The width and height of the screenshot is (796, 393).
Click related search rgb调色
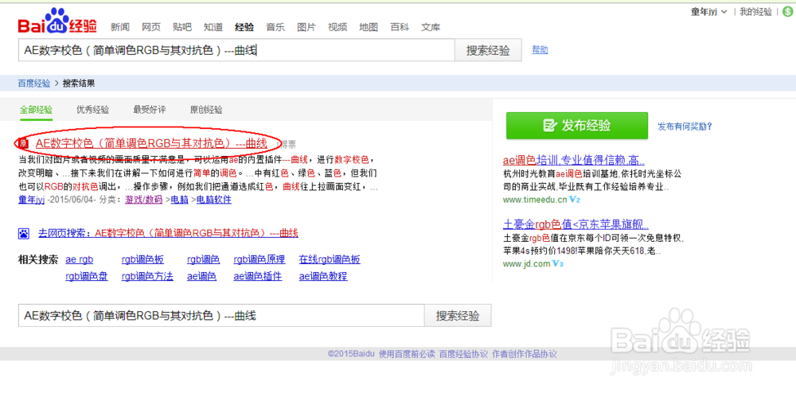204,259
